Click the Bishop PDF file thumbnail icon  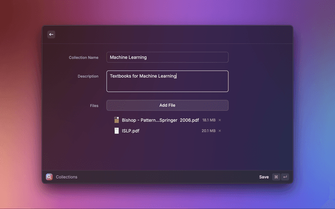coord(117,120)
